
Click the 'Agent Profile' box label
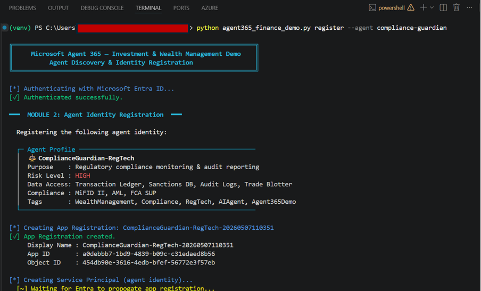tap(51, 149)
